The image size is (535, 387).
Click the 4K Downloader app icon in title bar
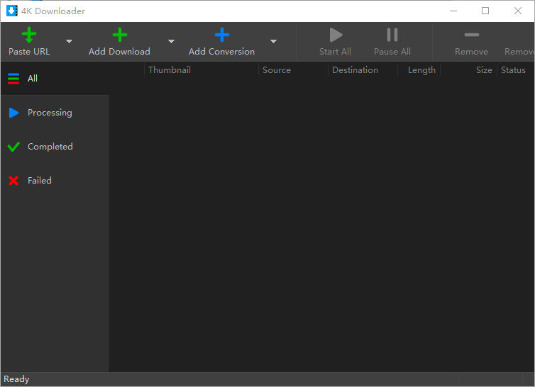[12, 11]
